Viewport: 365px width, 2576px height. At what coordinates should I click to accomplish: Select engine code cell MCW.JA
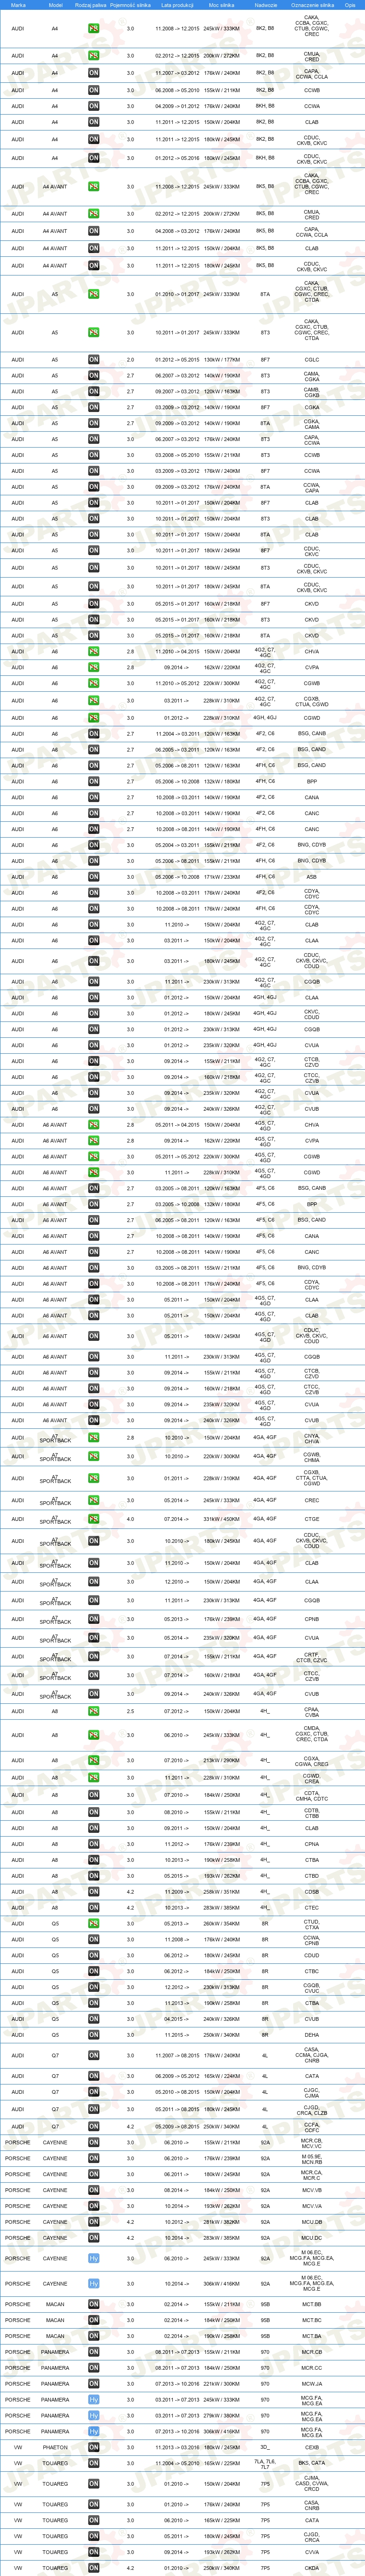tap(312, 2383)
